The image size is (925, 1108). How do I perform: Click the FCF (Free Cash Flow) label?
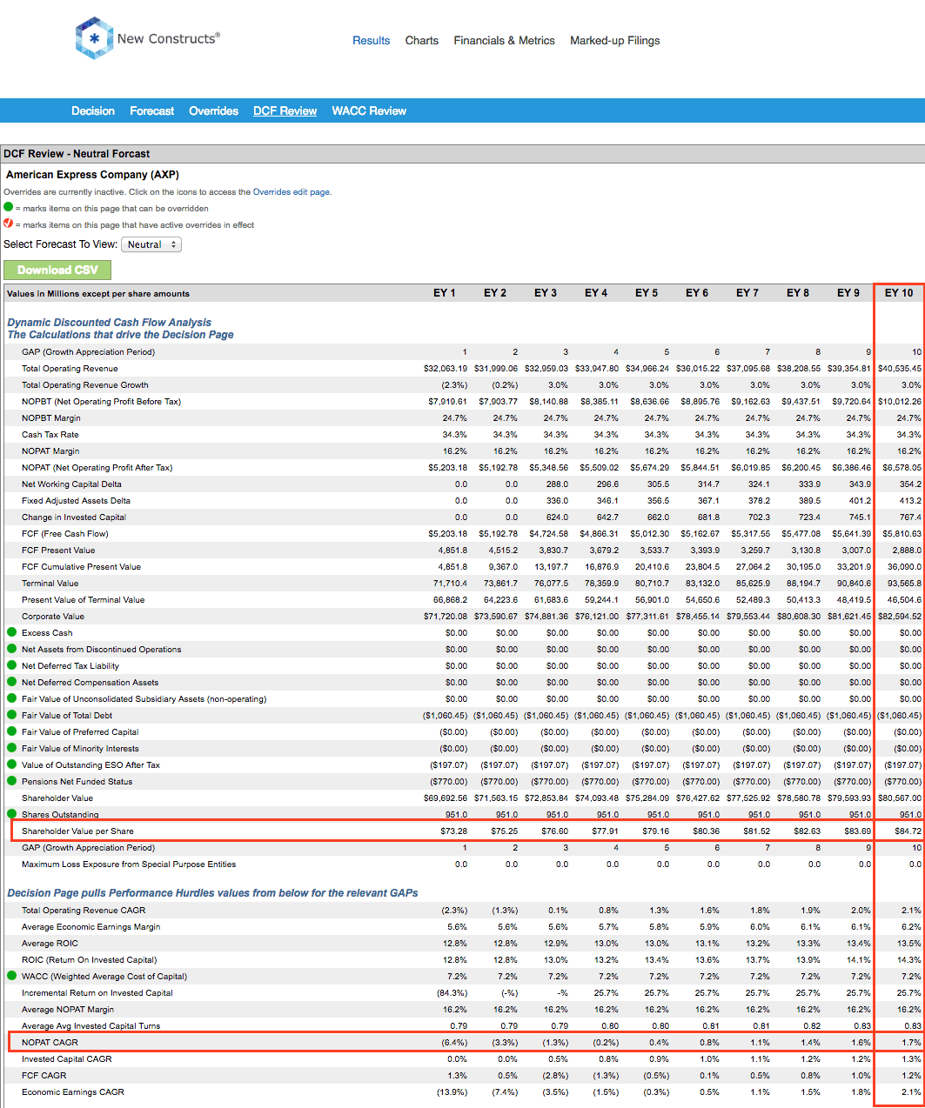[x=65, y=533]
